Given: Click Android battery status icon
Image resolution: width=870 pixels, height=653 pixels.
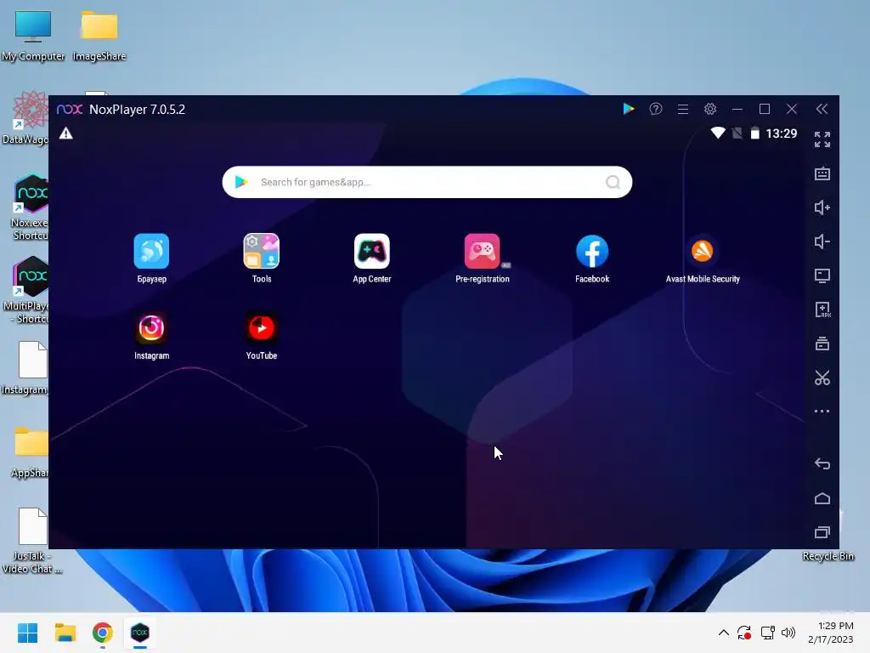Looking at the screenshot, I should [754, 133].
